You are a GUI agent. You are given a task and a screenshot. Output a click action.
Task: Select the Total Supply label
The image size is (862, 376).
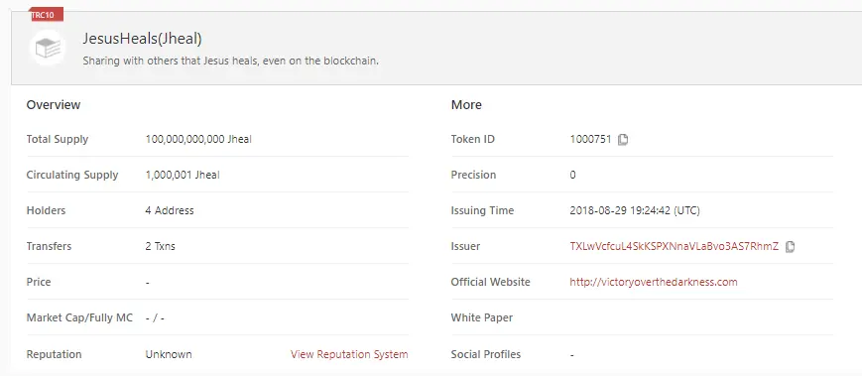[x=58, y=140]
